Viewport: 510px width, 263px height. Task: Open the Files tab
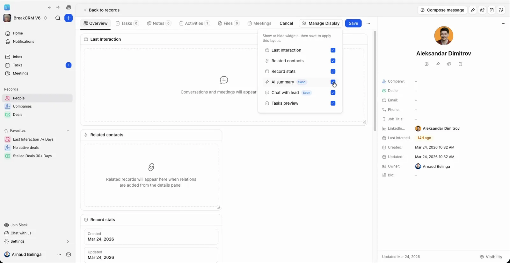229,23
